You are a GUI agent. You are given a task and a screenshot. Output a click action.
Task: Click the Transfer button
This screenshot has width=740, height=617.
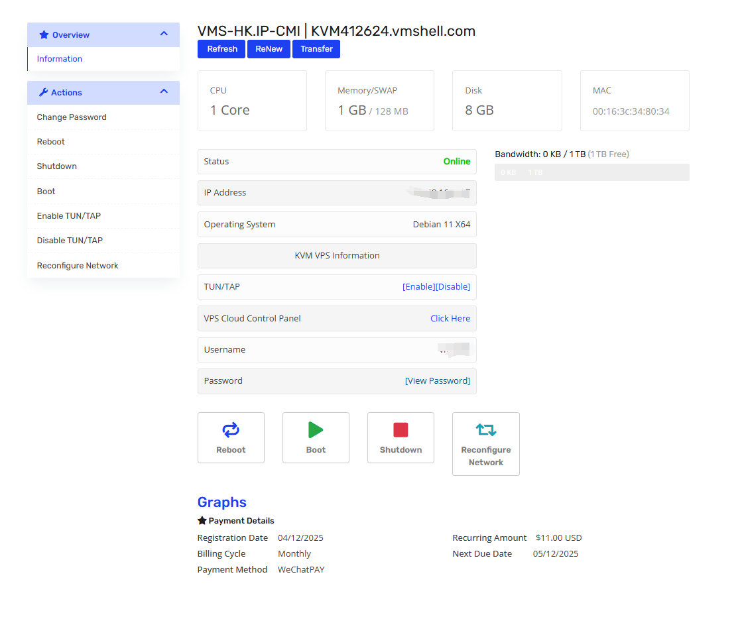point(316,49)
